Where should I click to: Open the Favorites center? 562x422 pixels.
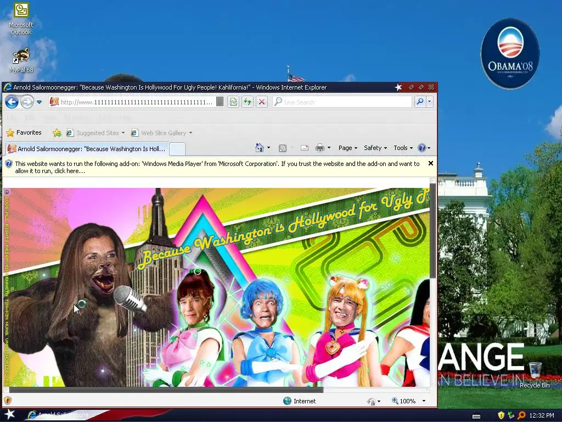pos(24,133)
